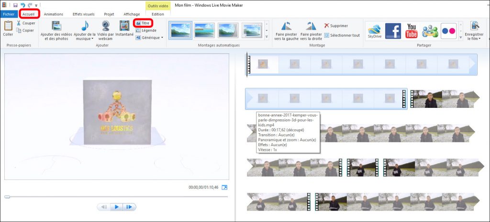Image resolution: width=490 pixels, height=222 pixels.
Task: Select the boy video clip in second row
Action: click(x=445, y=99)
